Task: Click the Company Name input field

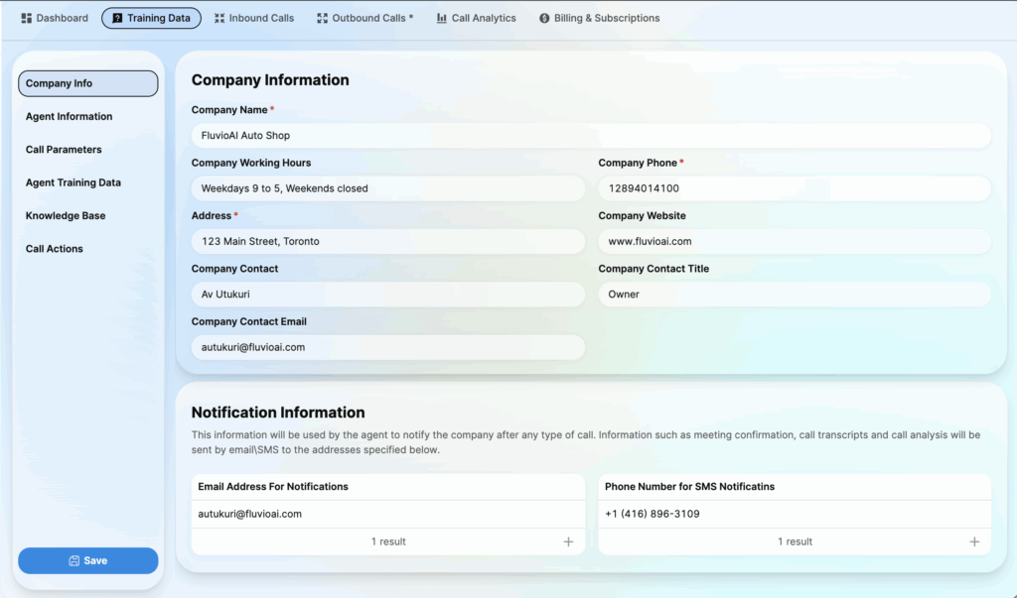Action: pos(591,136)
